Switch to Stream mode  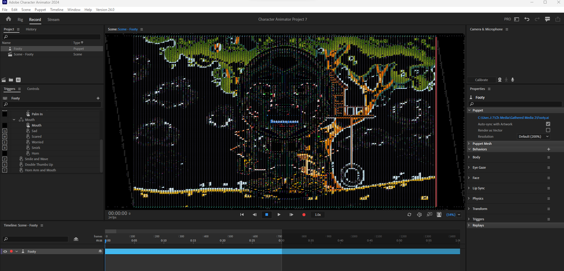tap(54, 19)
